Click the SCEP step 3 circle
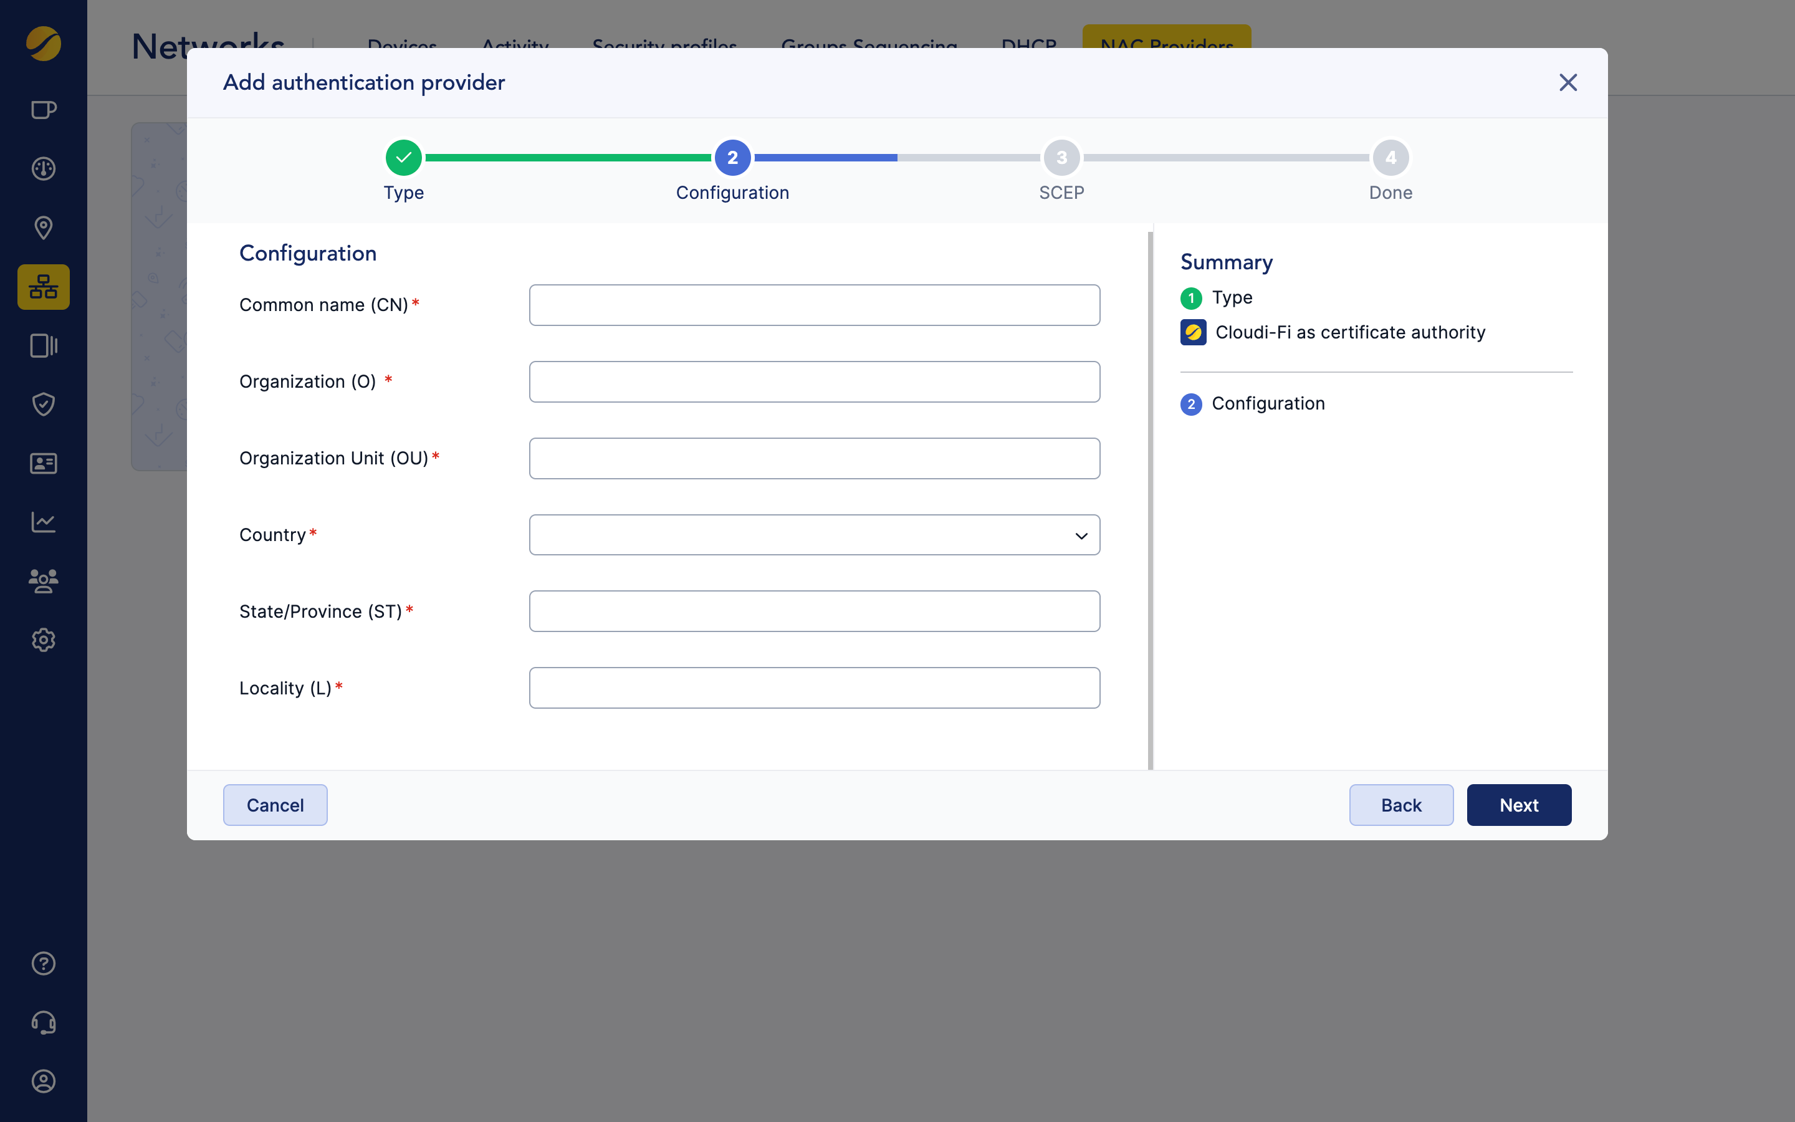The image size is (1795, 1122). tap(1061, 157)
